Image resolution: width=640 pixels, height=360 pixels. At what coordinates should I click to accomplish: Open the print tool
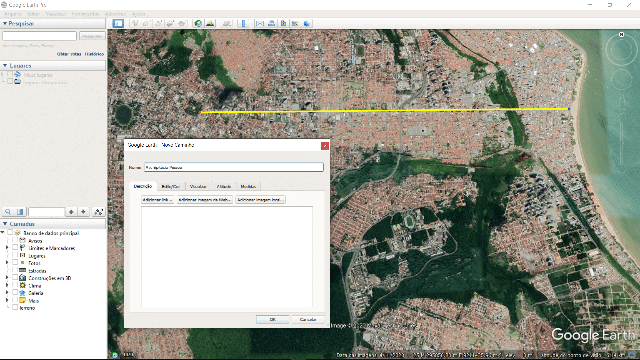point(272,23)
